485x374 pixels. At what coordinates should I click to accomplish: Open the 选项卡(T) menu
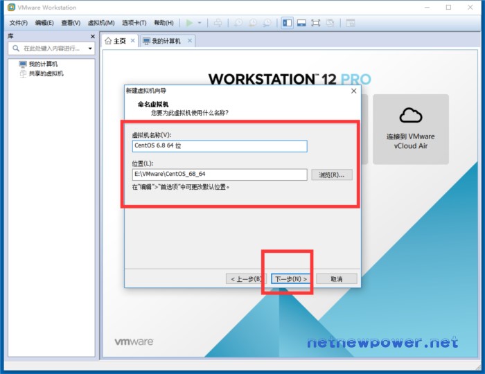pos(134,23)
